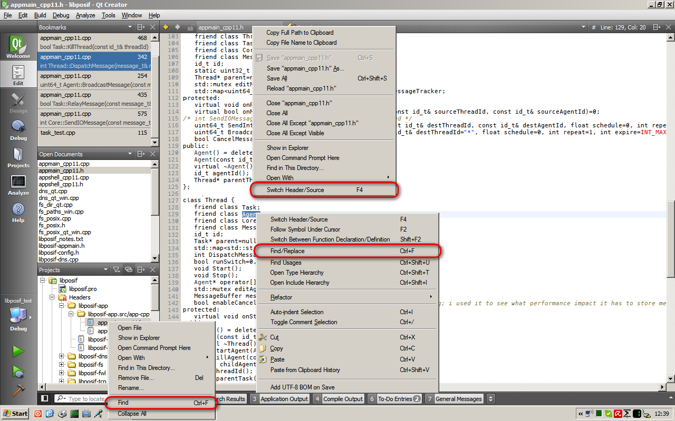Close the Projects panel
Viewport: 675px width, 421px height.
(x=153, y=270)
